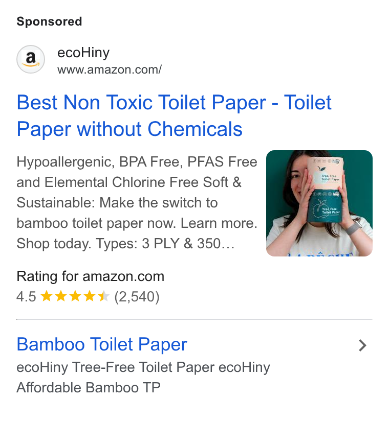This screenshot has width=389, height=422.
Task: Click the Amazon logo favicon
Action: point(31,59)
